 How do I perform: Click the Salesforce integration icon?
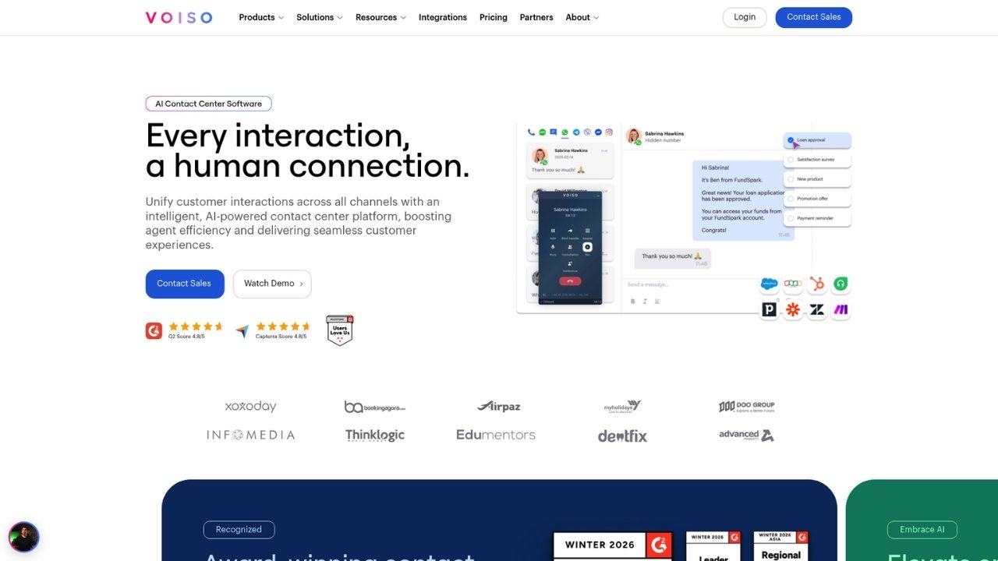click(x=770, y=284)
